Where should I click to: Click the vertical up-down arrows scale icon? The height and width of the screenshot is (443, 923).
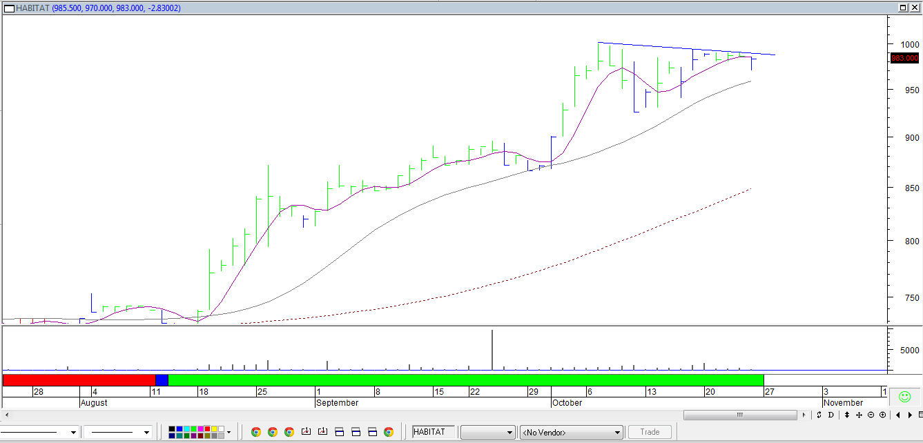click(847, 415)
